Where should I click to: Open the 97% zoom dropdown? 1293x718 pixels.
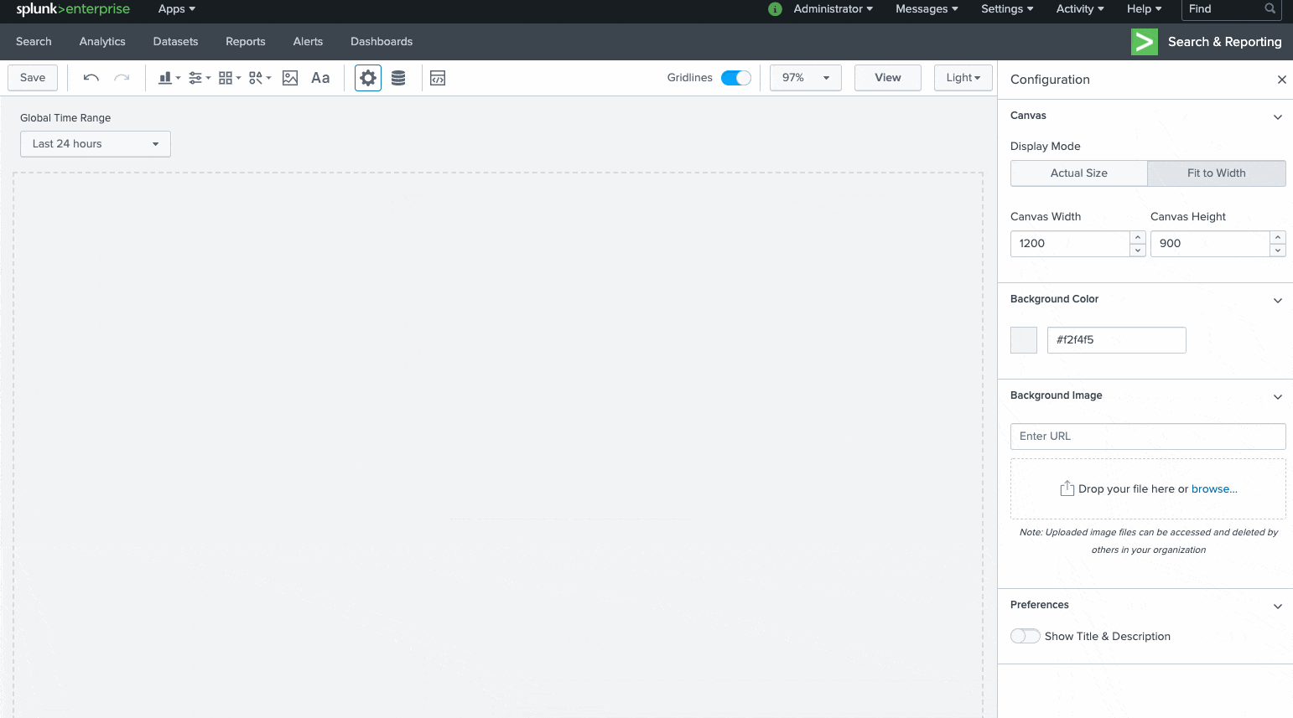pyautogui.click(x=806, y=78)
